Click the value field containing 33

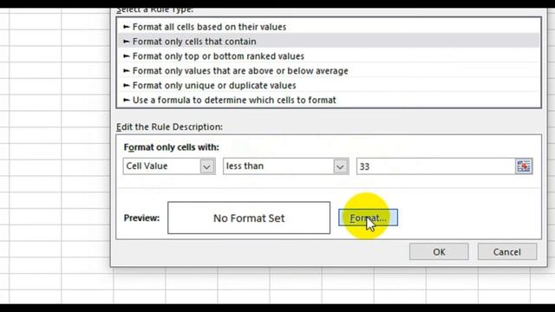[435, 166]
